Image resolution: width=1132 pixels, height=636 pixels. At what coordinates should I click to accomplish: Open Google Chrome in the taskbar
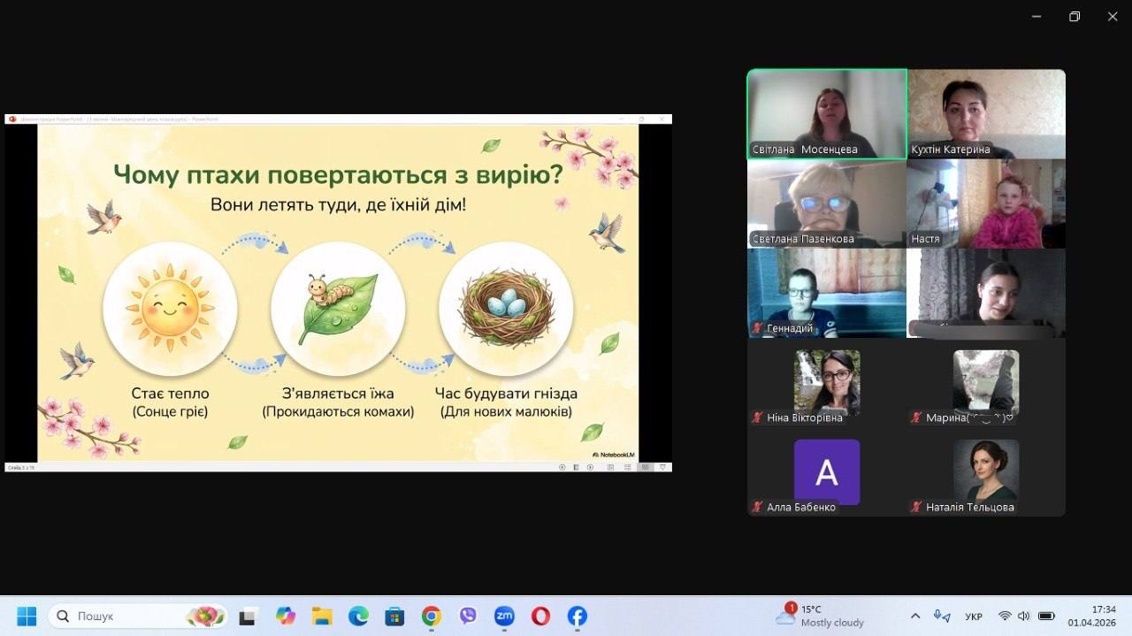tap(431, 617)
